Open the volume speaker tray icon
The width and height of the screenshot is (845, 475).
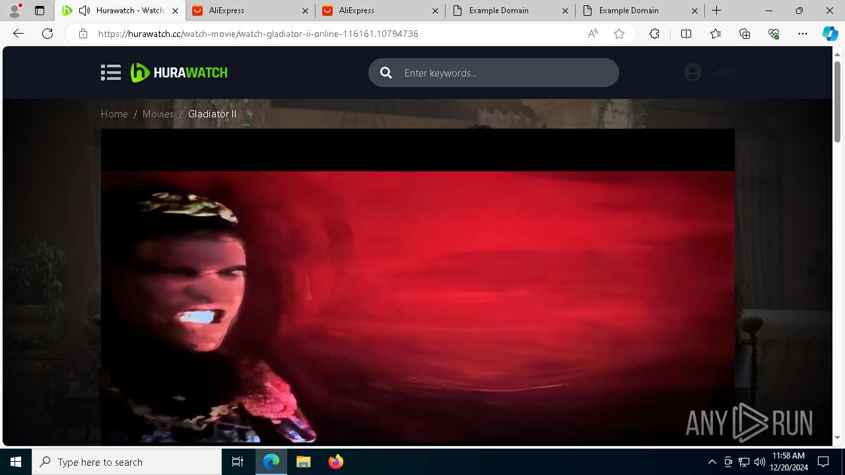[x=759, y=462]
